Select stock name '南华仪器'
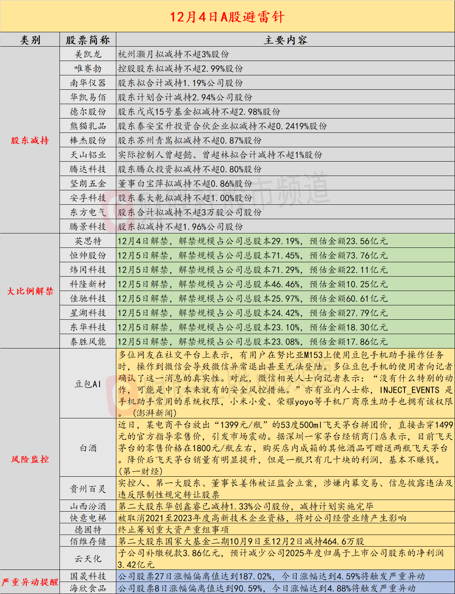Viewport: 455px width, 594px height. click(x=88, y=83)
